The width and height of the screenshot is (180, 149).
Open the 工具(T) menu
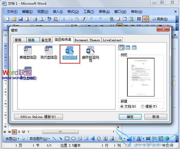[89, 12]
